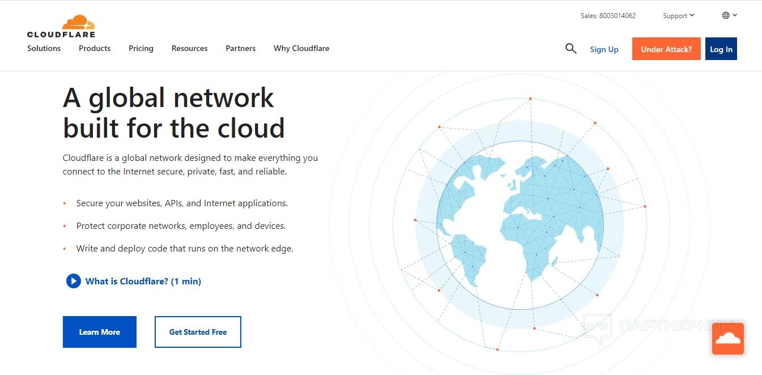Click the "A global network built for the cloud" heading
The image size is (762, 375).
[x=173, y=113]
